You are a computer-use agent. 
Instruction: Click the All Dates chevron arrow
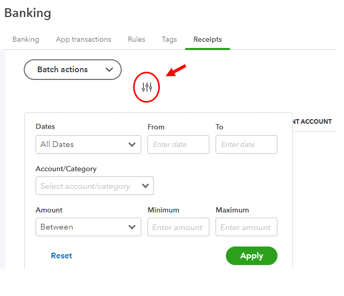click(132, 144)
